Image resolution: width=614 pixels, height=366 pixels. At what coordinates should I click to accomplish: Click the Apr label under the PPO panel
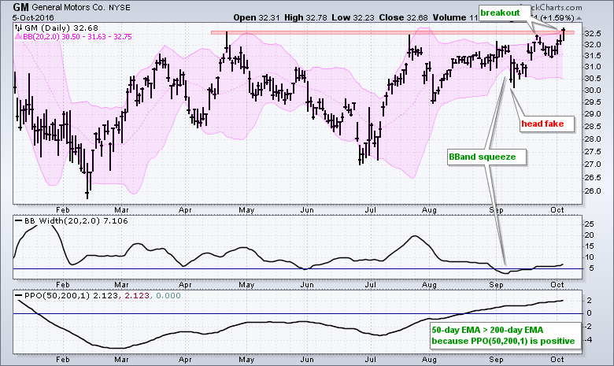tap(185, 360)
